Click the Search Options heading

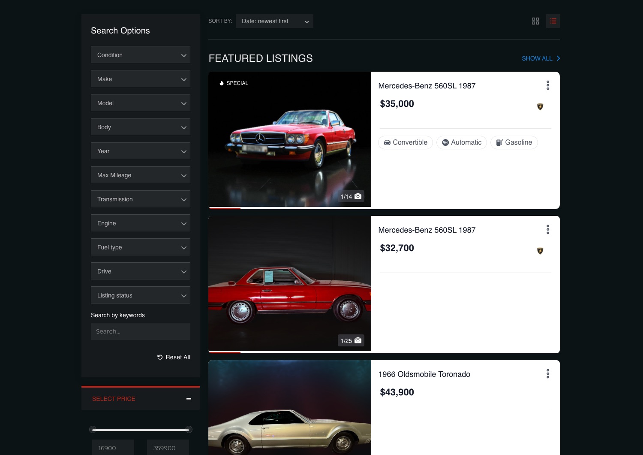coord(120,30)
